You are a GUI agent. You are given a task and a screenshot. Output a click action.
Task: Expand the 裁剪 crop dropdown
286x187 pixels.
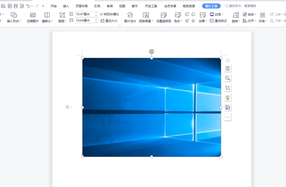pos(66,21)
